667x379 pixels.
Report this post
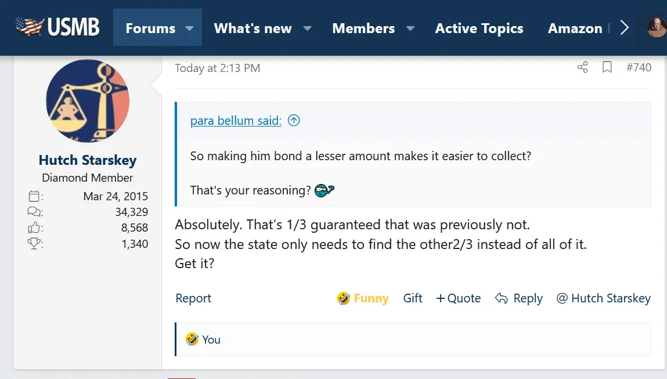[193, 298]
